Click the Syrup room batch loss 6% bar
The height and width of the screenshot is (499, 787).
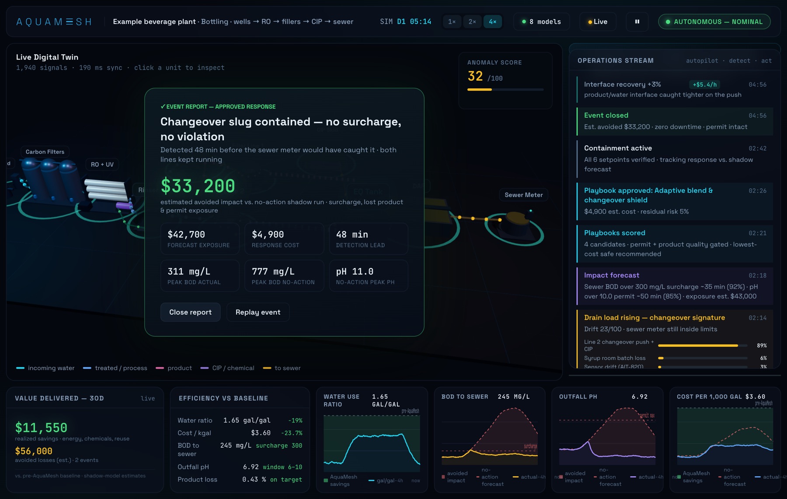[703, 358]
